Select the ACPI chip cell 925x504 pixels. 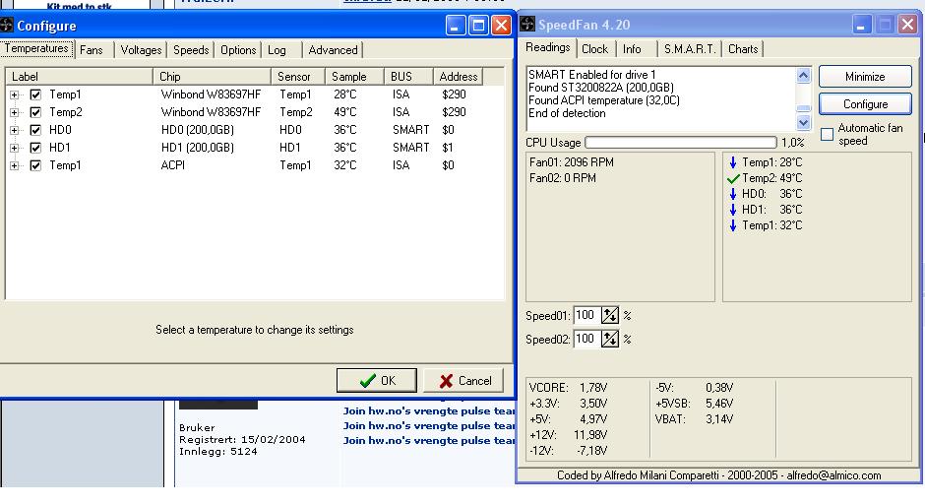(x=173, y=165)
